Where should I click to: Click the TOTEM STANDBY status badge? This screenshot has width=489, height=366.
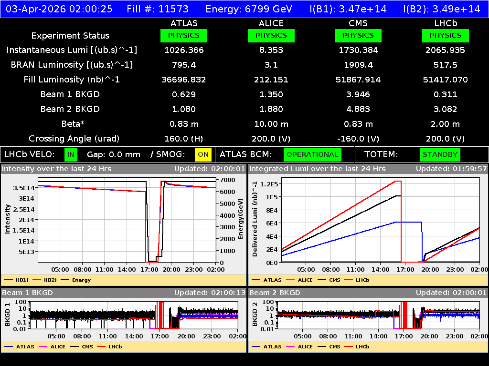click(x=439, y=154)
